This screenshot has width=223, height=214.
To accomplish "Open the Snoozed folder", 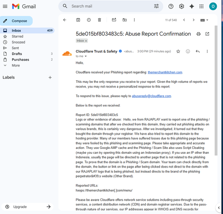I will [x=18, y=42].
